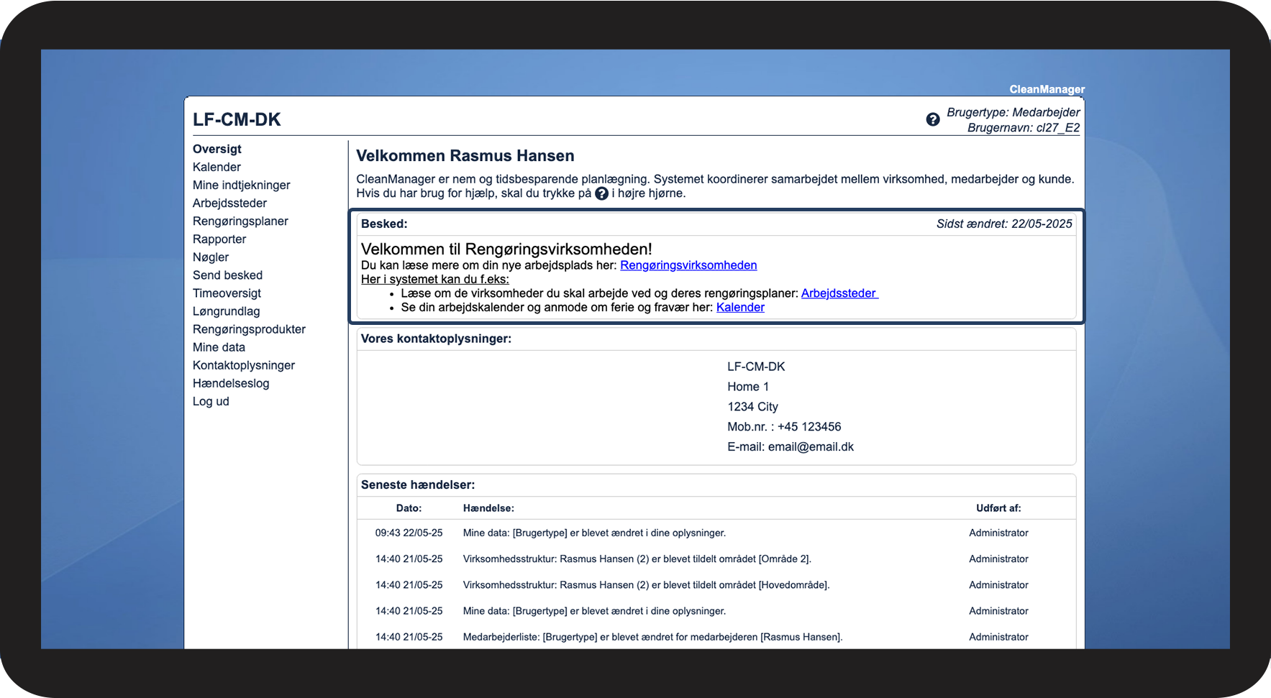
Task: Click inline help icon in welcome text
Action: point(601,193)
